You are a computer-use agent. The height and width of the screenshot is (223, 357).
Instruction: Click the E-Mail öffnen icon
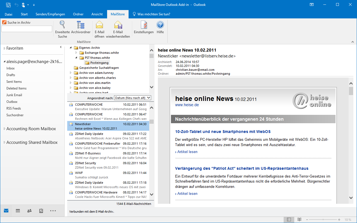click(x=99, y=28)
